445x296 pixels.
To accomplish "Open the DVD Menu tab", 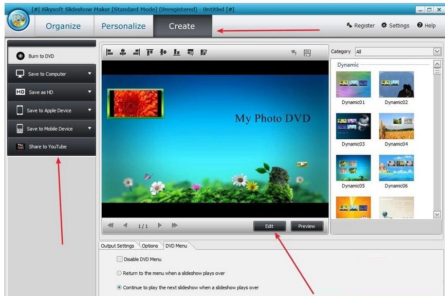I will click(176, 246).
